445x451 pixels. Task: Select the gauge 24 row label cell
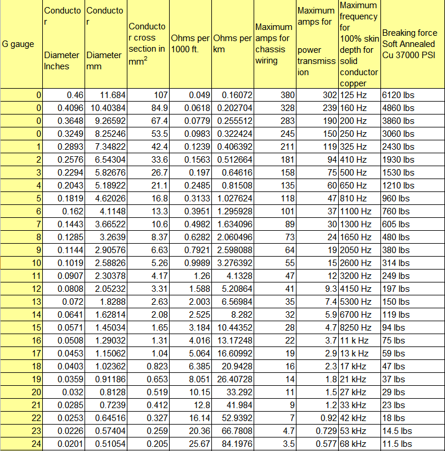pyautogui.click(x=21, y=443)
